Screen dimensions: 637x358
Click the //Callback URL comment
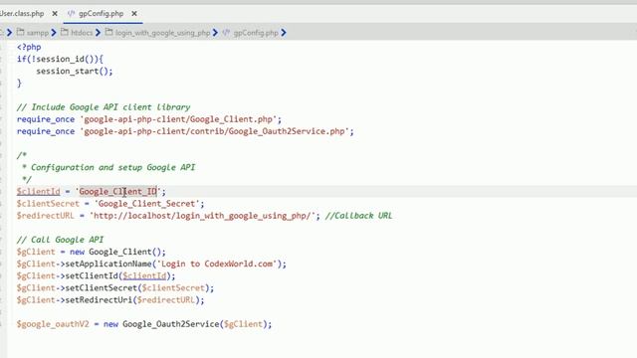358,216
